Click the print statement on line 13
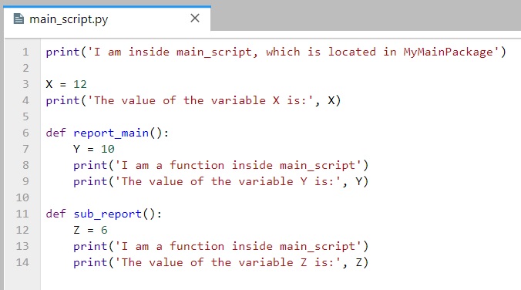521x290 pixels. point(221,247)
